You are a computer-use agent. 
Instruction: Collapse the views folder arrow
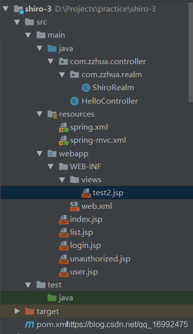(62, 180)
